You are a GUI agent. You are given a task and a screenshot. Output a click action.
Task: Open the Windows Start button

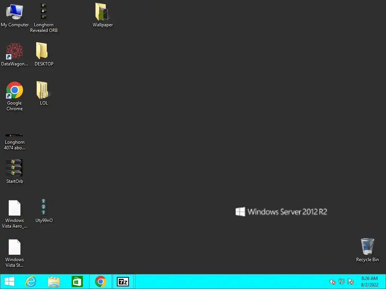pos(9,281)
